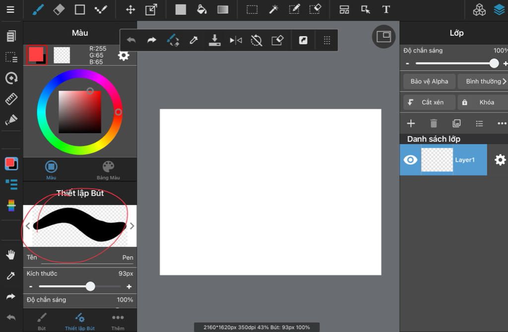Select the Brush tool in top toolbar
508x332 pixels.
click(x=38, y=9)
